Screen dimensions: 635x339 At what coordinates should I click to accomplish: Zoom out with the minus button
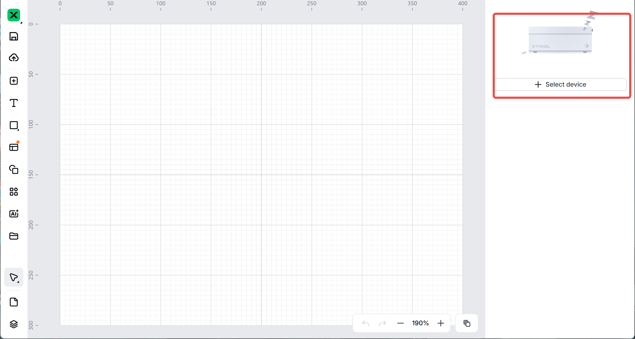pos(401,323)
